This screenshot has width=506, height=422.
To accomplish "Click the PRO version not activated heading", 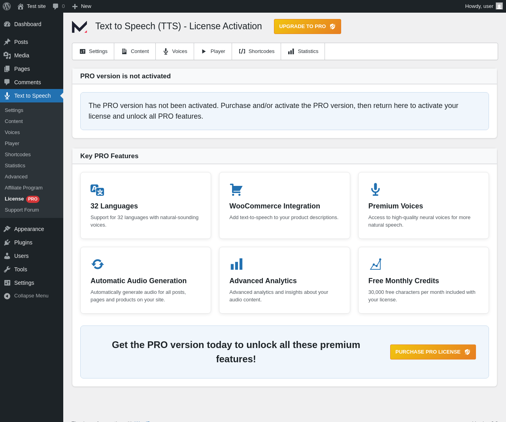I will [125, 76].
